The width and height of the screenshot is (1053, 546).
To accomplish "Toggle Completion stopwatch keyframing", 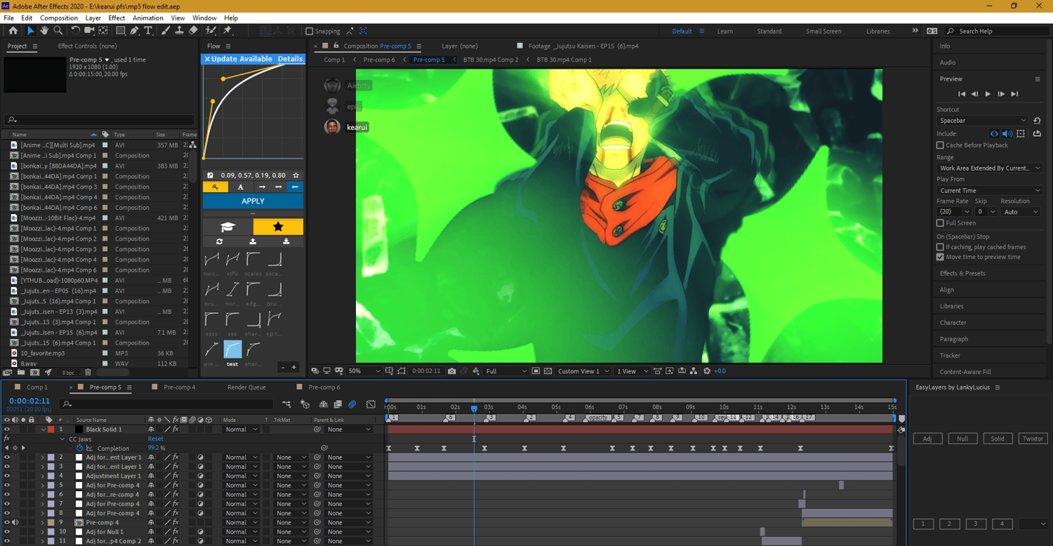I will coord(79,448).
